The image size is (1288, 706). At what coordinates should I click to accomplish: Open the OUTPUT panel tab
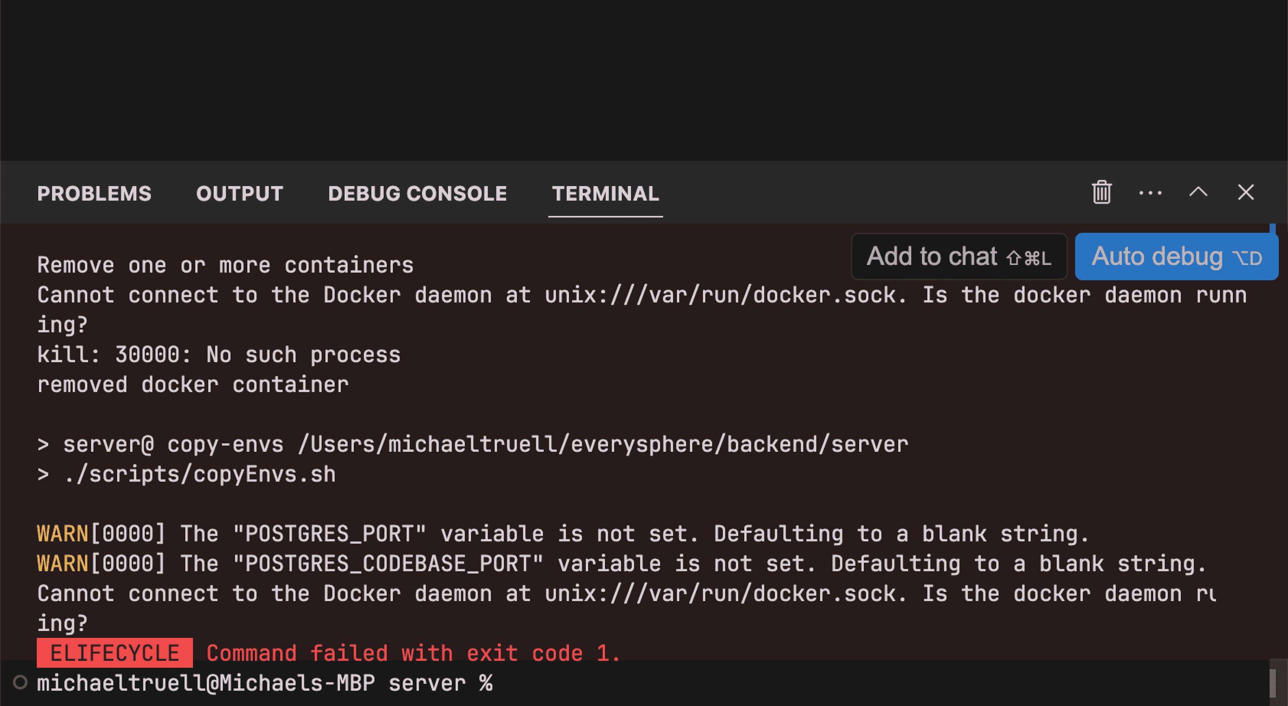240,193
